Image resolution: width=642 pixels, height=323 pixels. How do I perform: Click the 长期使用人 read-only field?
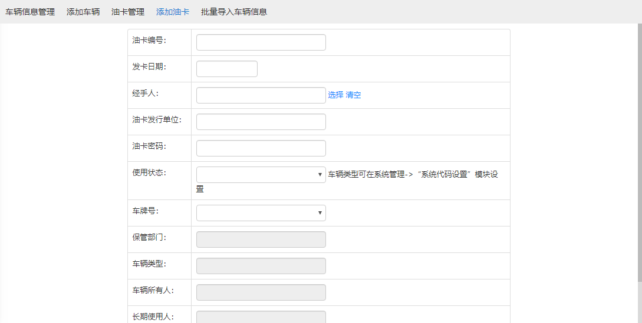click(261, 317)
